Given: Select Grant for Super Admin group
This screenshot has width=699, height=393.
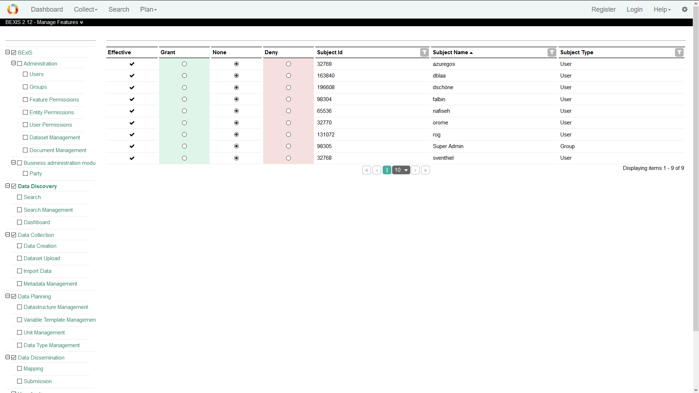Looking at the screenshot, I should point(184,146).
